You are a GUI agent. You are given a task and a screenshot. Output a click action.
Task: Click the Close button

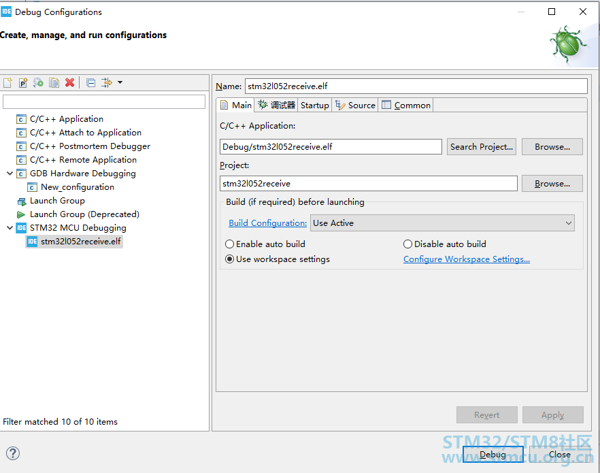click(559, 454)
